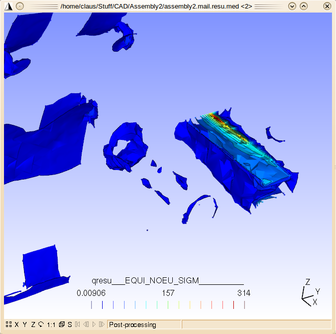Screen dimensions: 336x334
Task: Close the assembly2.mail.resu.med window
Action: tap(327, 6)
